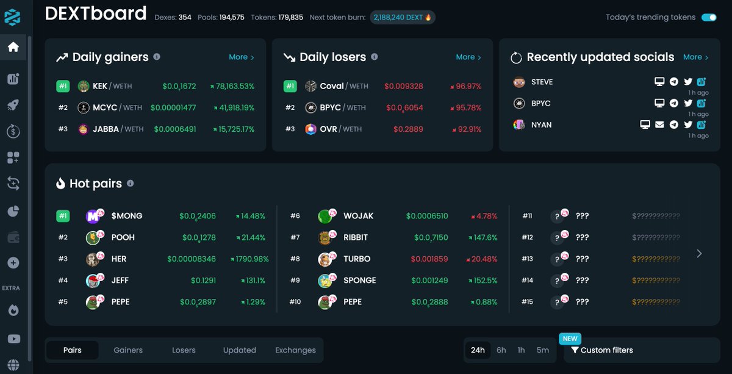This screenshot has width=732, height=374.
Task: Open $MONG hot pair row
Action: [x=162, y=216]
